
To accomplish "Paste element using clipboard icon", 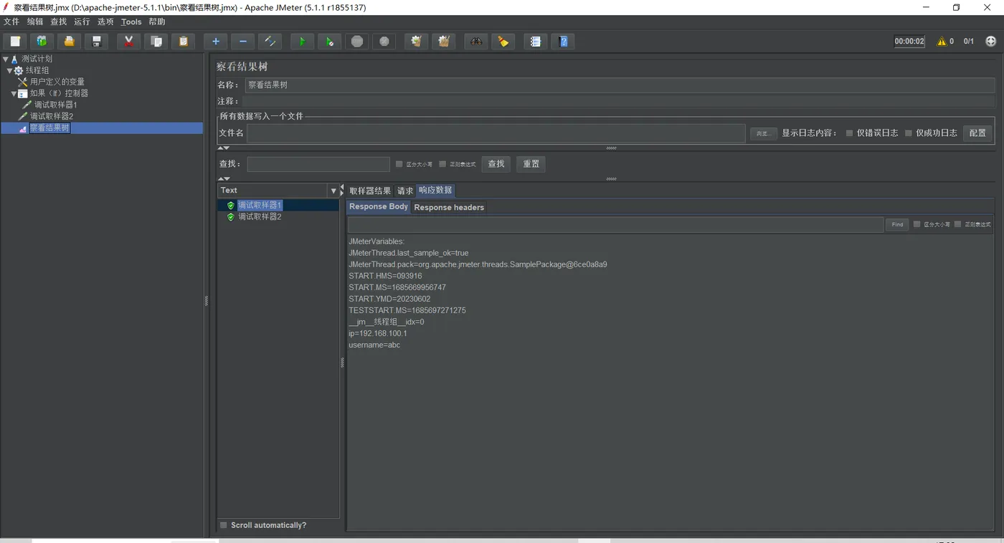I will [x=183, y=42].
